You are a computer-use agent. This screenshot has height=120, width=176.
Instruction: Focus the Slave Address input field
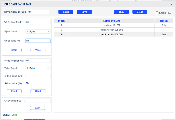point(37,12)
